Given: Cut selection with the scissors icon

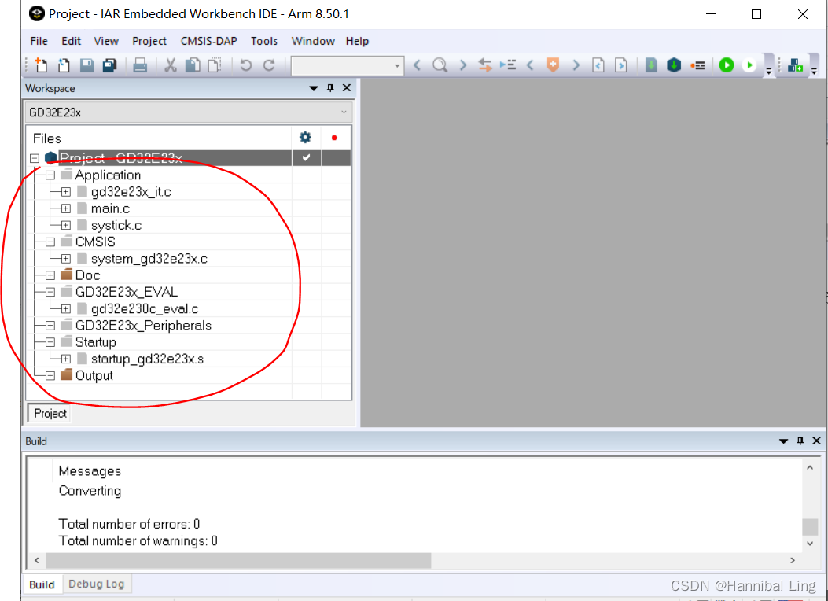Looking at the screenshot, I should pos(170,65).
